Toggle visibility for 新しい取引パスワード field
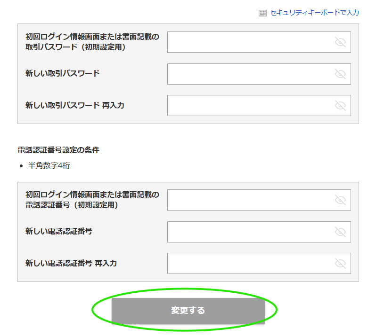 pyautogui.click(x=340, y=74)
